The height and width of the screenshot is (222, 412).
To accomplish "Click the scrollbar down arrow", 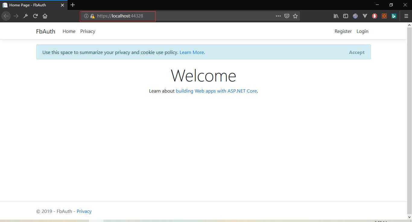I will [409, 217].
